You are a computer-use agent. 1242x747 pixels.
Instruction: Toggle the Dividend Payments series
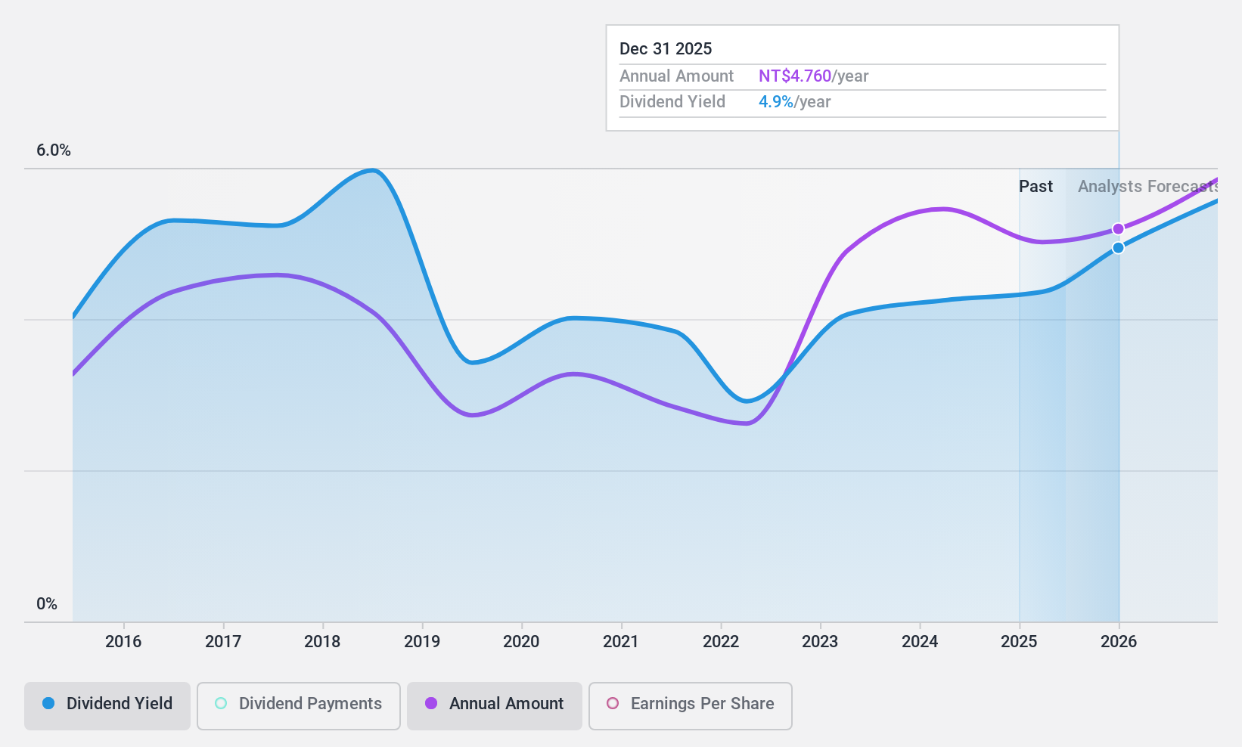(299, 706)
